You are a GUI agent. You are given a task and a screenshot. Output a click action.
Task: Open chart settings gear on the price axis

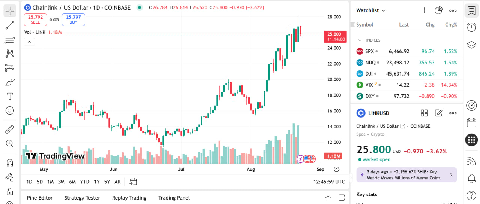click(336, 169)
